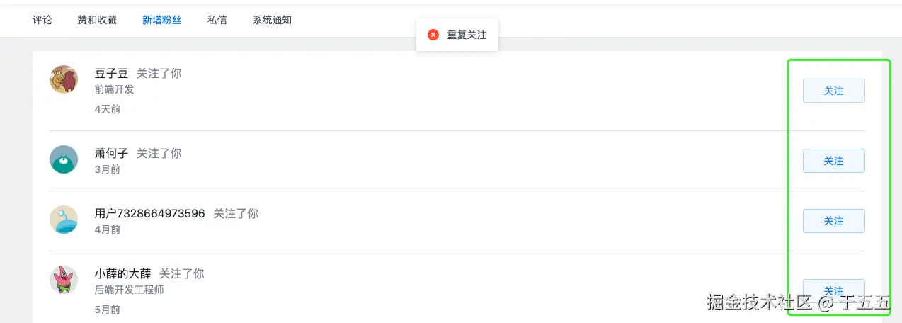Follow back 豆子豆 with 关注 button

pos(833,91)
